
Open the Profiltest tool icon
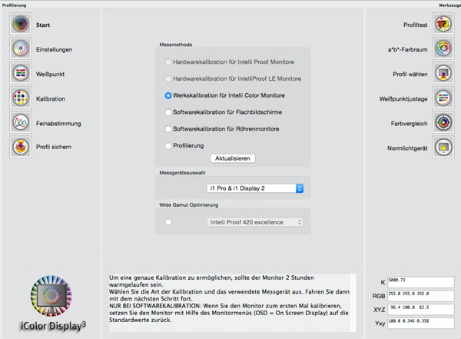[x=442, y=25]
